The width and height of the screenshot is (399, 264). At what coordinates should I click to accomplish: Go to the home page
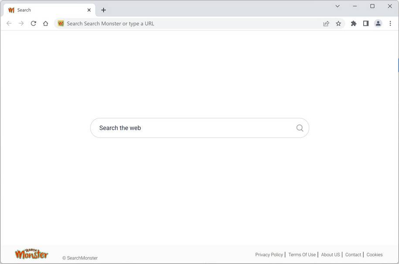[45, 24]
